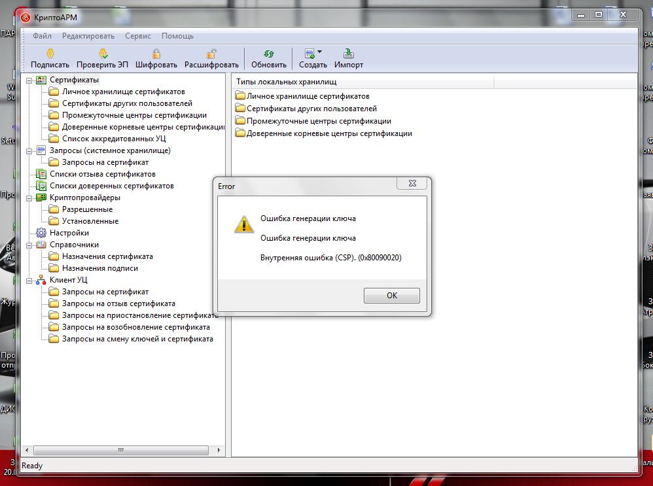Collapse the Криптопровайдеры tree node
Screen dimensions: 653x486
point(29,198)
